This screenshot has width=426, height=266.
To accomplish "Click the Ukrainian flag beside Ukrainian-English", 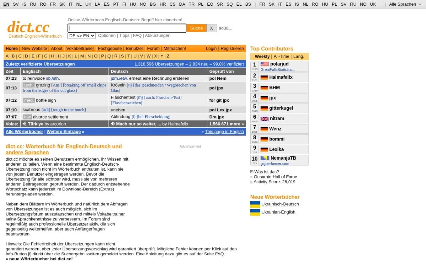I will click(255, 212).
